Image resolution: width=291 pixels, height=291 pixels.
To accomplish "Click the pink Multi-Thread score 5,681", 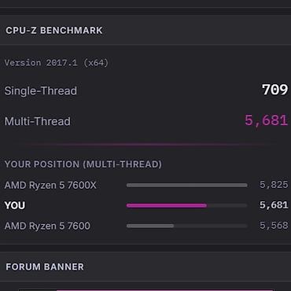I will click(x=266, y=120).
